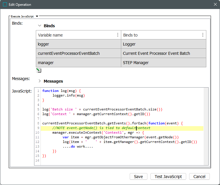Cancel the edit operation

(199, 177)
